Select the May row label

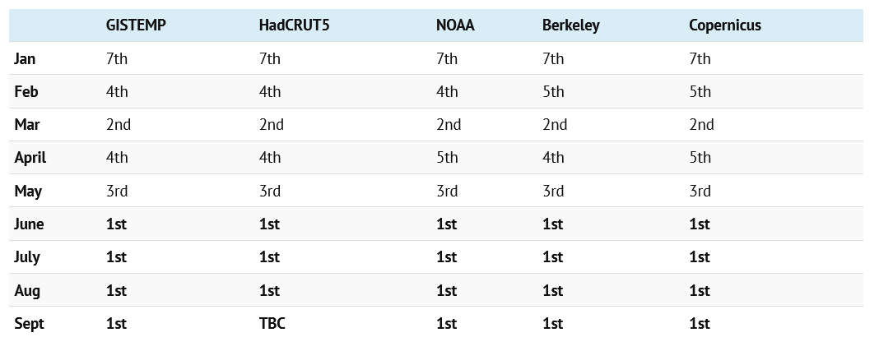(27, 192)
